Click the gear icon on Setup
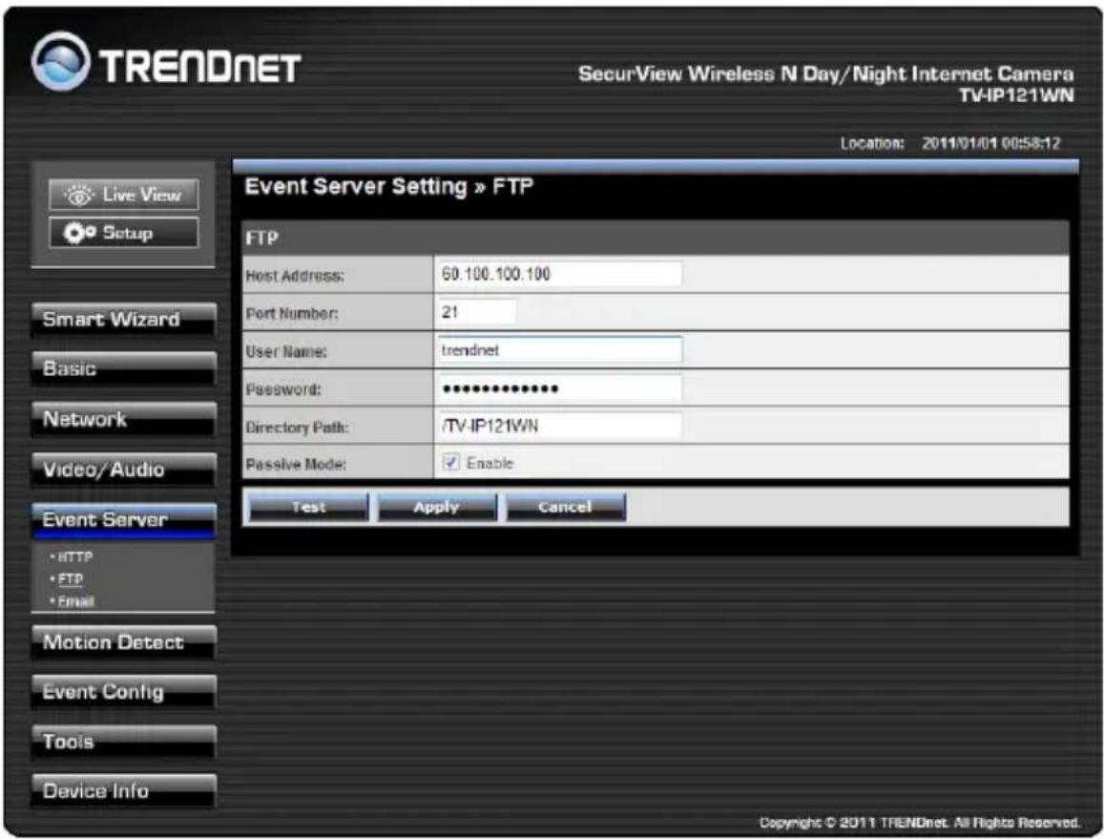Viewport: 1104px width, 839px height. coord(79,233)
